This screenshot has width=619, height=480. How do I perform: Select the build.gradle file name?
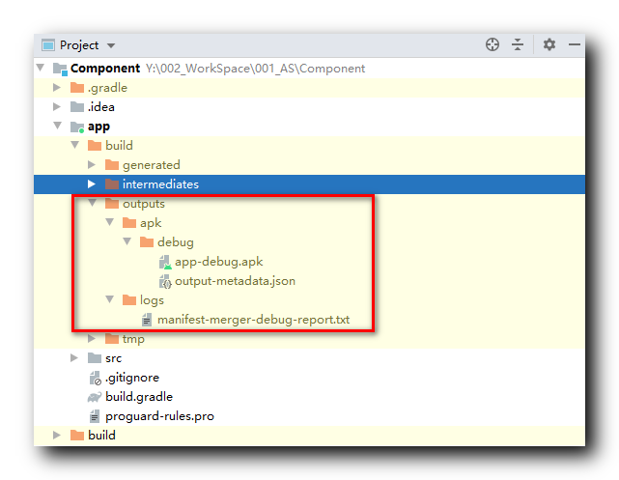tap(139, 397)
